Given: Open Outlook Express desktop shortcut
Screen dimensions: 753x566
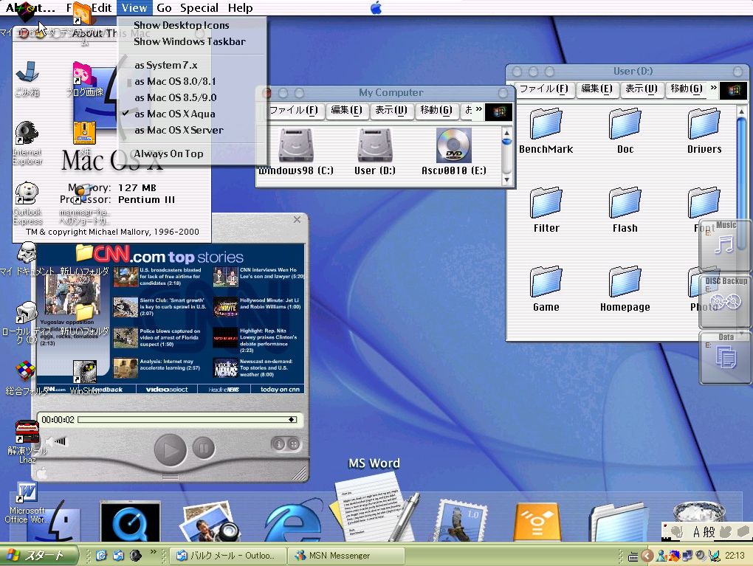Looking at the screenshot, I should coord(27,203).
